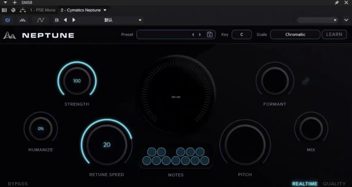Click the Neptune wave logo icon
Image resolution: width=352 pixels, height=187 pixels.
tap(9, 35)
